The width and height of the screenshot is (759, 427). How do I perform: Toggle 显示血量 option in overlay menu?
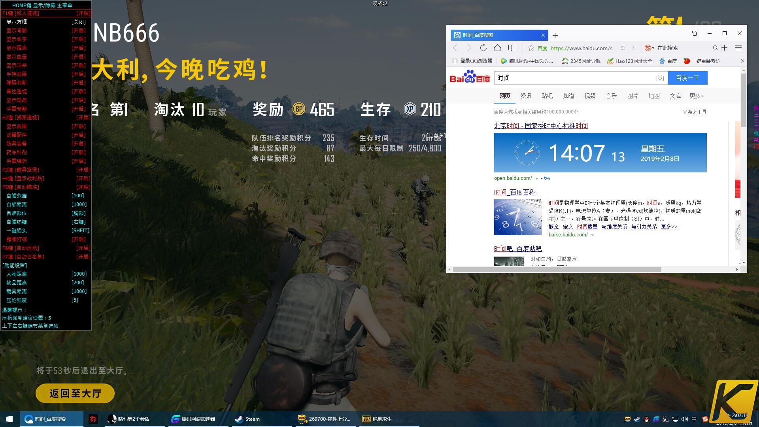point(46,57)
